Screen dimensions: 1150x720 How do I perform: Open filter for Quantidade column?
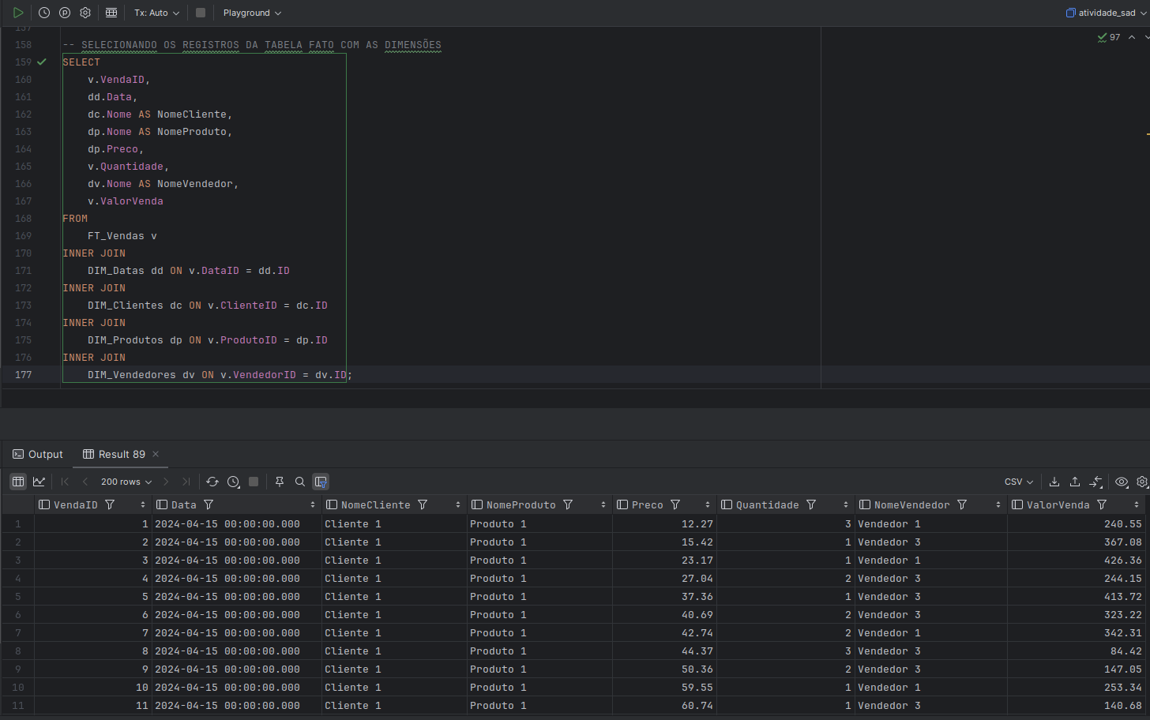point(811,504)
